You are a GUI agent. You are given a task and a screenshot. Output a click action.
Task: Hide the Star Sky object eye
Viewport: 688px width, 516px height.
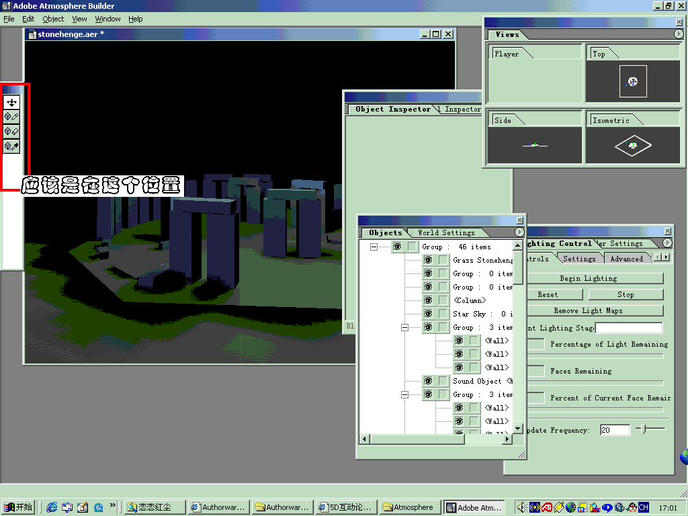(428, 314)
